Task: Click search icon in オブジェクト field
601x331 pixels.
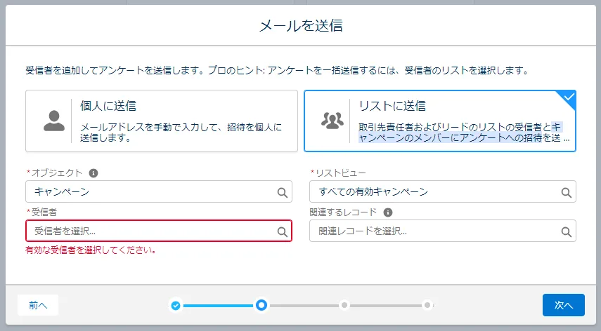Action: 282,192
